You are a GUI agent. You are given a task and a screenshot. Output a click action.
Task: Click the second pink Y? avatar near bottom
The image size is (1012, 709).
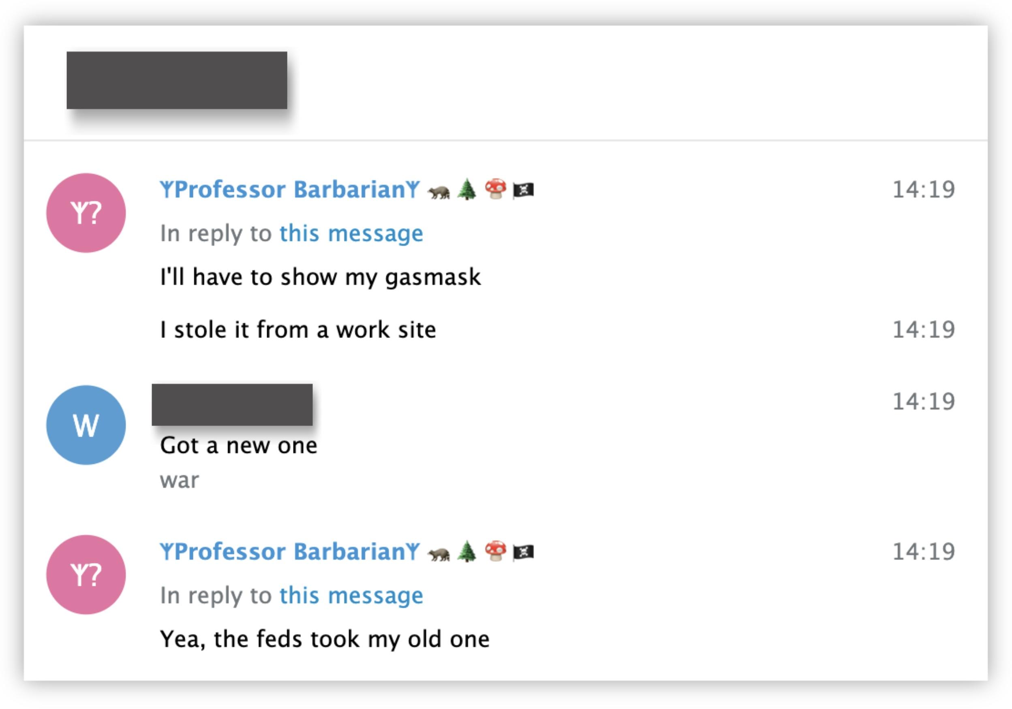[86, 574]
